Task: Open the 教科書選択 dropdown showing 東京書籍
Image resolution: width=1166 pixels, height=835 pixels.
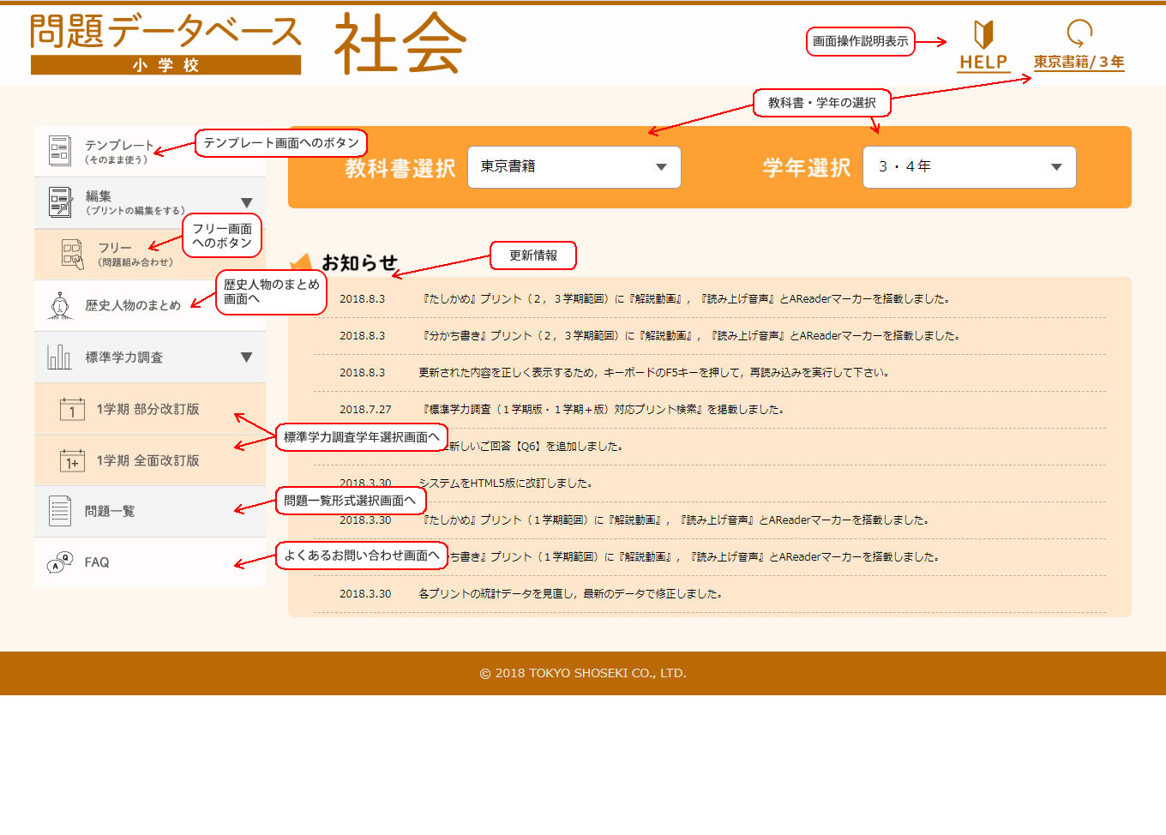Action: coord(574,167)
